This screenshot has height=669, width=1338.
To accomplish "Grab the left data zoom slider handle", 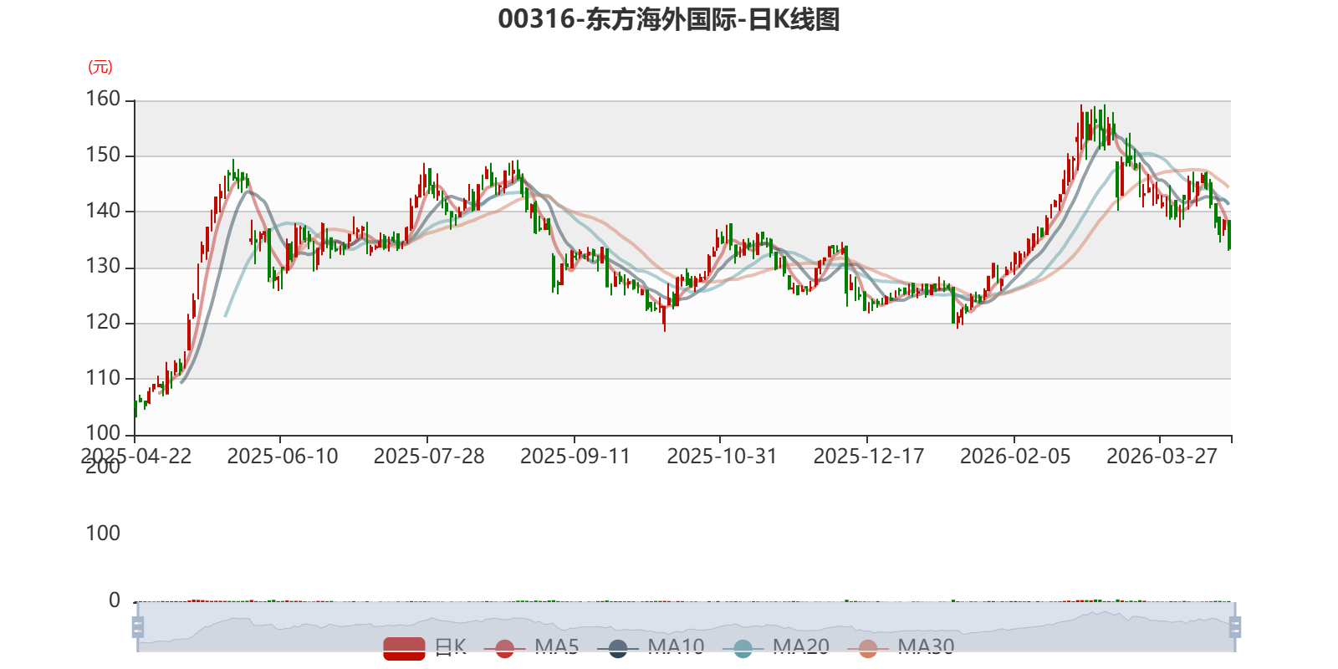I will coord(138,626).
